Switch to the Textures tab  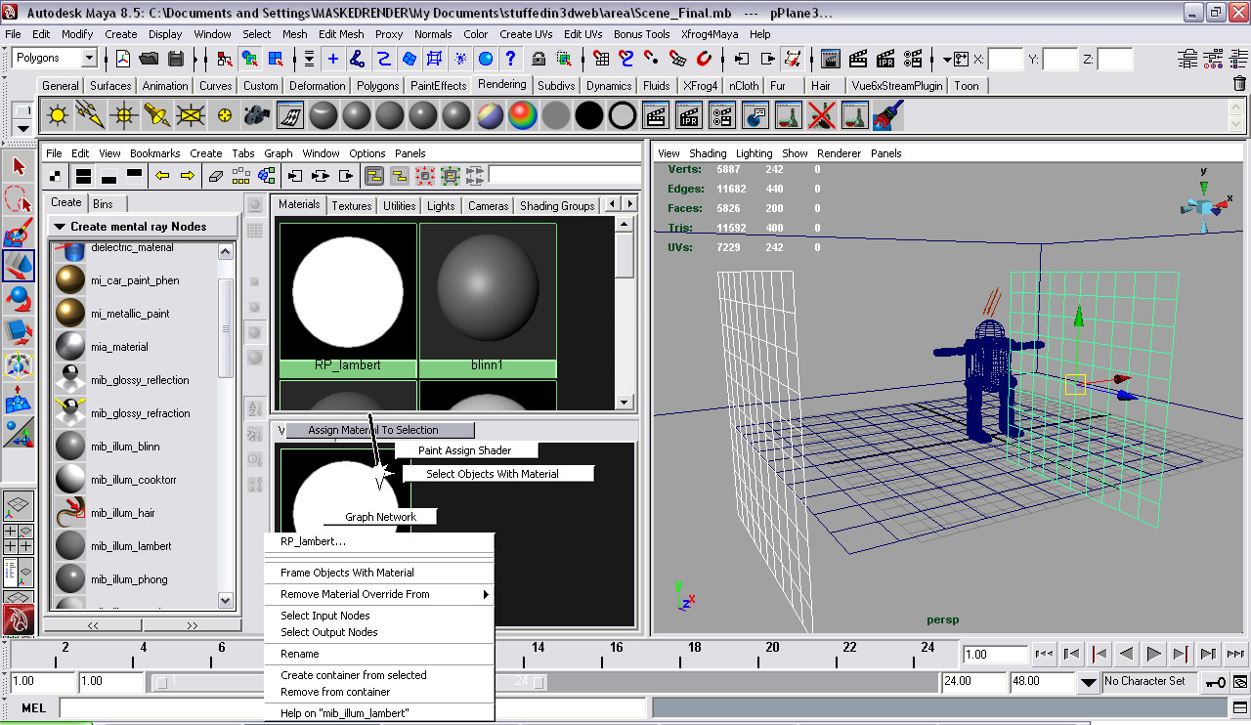click(x=352, y=205)
